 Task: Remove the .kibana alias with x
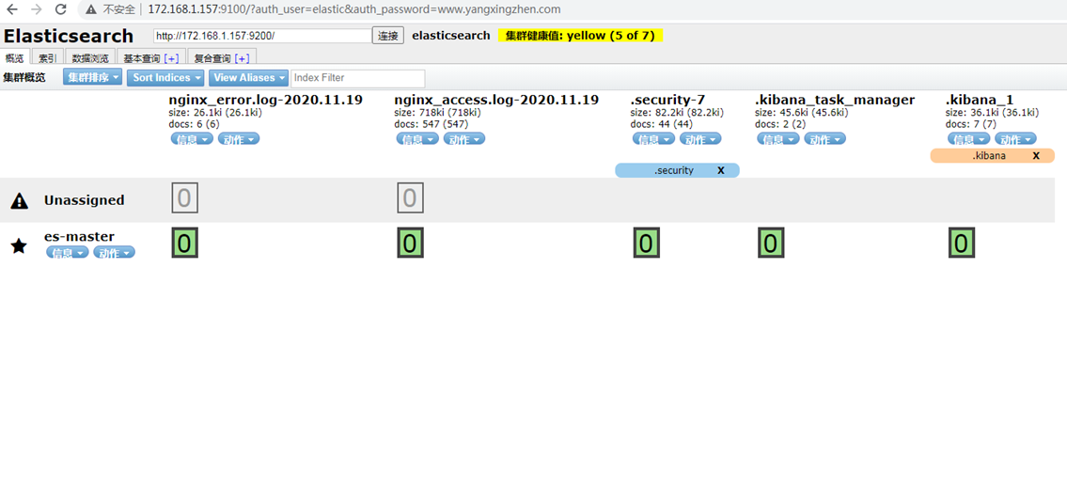pyautogui.click(x=1036, y=156)
